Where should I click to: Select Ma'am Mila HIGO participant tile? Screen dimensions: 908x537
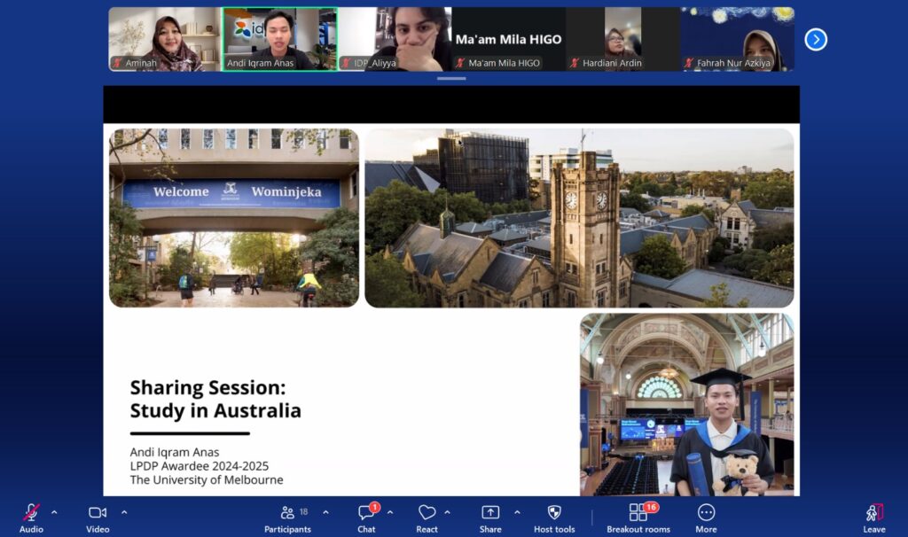coord(508,39)
